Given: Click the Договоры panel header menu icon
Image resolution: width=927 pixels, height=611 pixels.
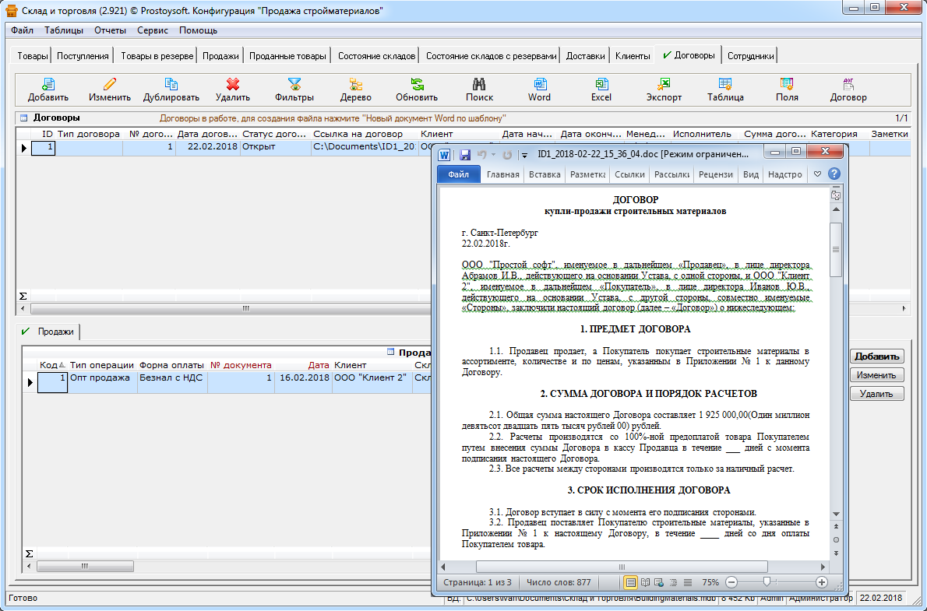Looking at the screenshot, I should [x=23, y=118].
